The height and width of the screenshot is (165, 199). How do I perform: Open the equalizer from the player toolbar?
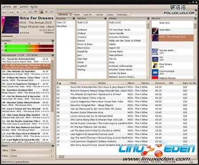pos(36,12)
